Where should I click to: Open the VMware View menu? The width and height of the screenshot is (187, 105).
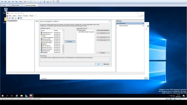click(x=9, y=2)
